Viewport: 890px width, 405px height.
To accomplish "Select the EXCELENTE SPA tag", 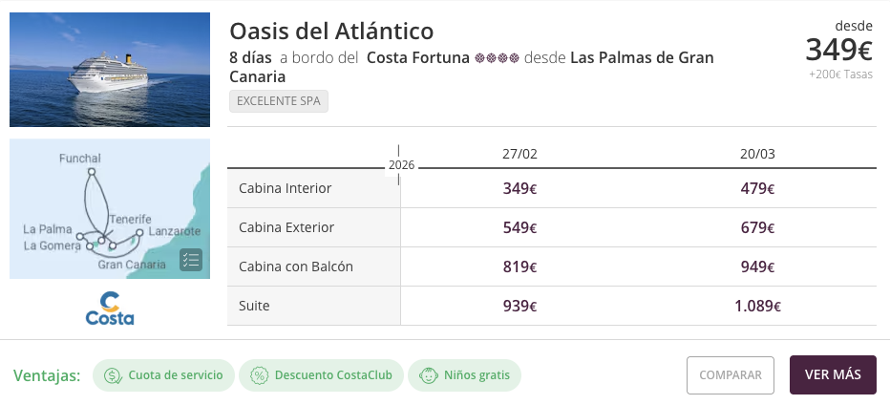I will tap(279, 101).
